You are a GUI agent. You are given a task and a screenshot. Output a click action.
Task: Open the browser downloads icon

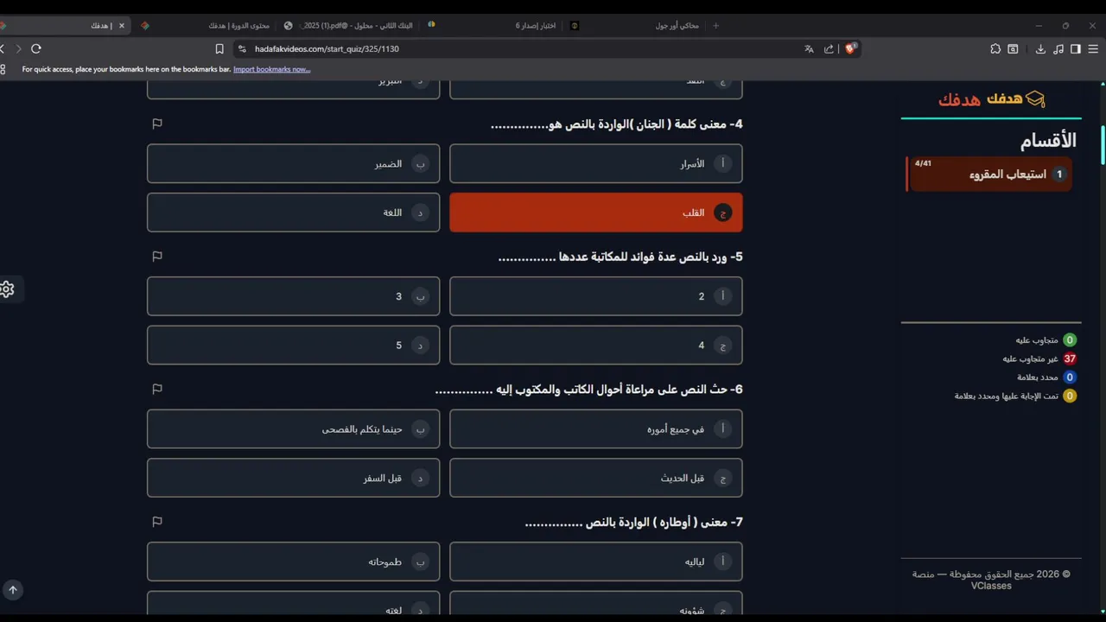tap(1040, 49)
